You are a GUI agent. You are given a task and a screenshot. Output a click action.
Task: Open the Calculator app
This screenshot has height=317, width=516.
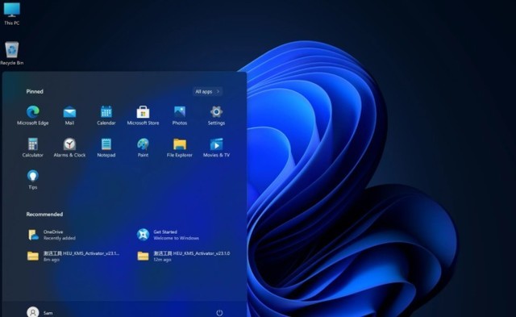pyautogui.click(x=33, y=148)
